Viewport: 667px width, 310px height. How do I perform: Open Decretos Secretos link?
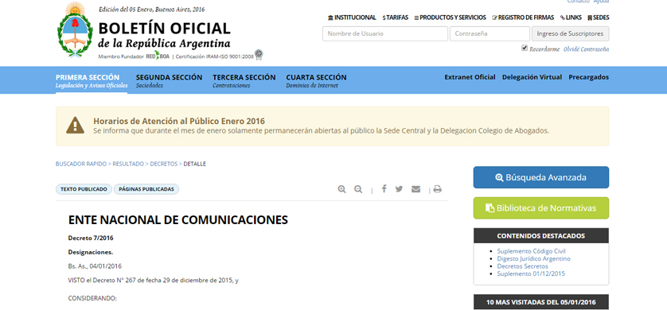pos(522,266)
